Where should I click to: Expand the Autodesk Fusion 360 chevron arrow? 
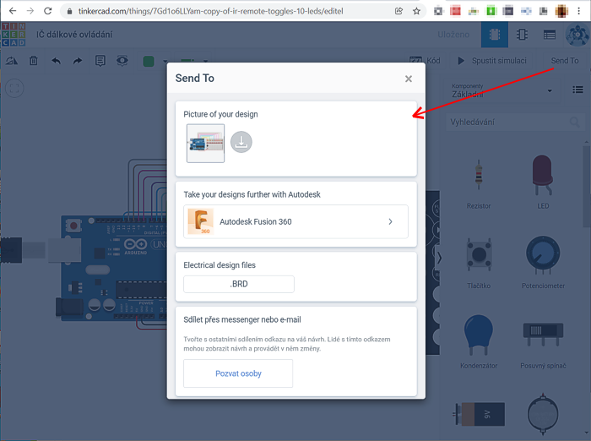click(x=390, y=222)
